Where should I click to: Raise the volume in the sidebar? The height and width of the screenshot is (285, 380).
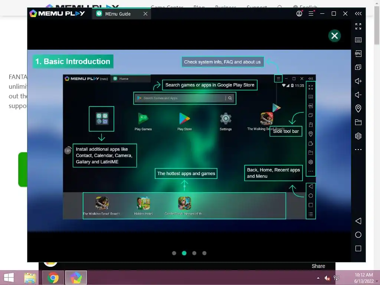pyautogui.click(x=358, y=81)
